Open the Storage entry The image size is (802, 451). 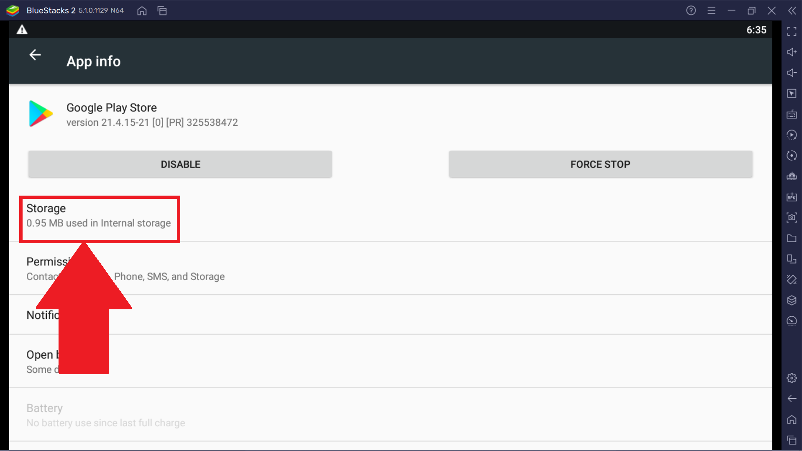tap(391, 216)
